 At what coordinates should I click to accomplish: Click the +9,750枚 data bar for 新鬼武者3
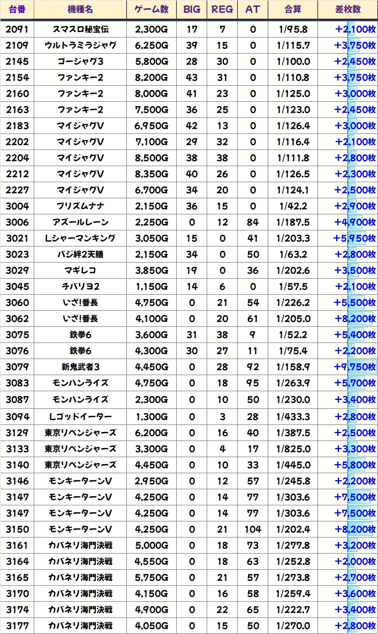click(x=354, y=367)
